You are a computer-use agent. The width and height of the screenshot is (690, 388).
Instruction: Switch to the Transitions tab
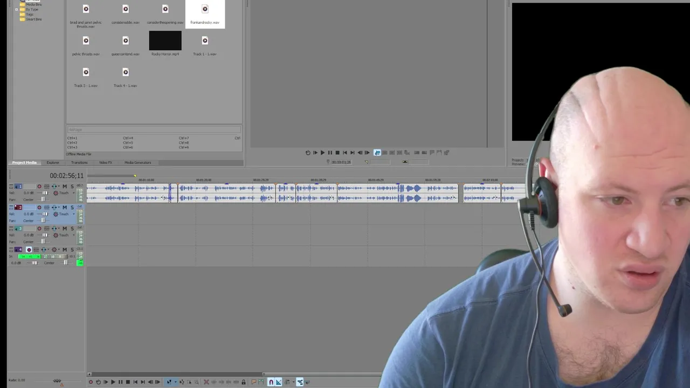click(79, 162)
